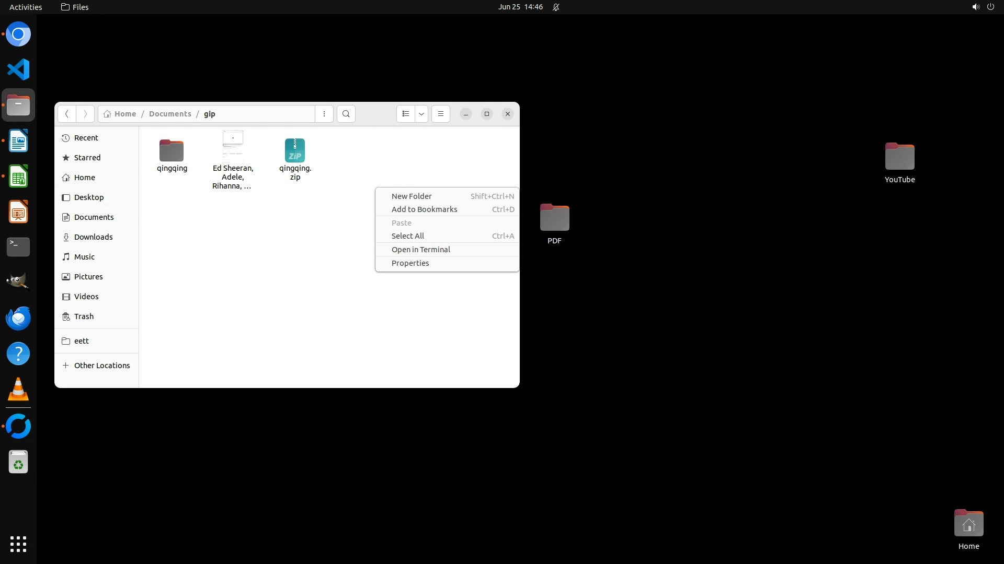Choose New Folder from the context menu
This screenshot has height=564, width=1004.
412,196
